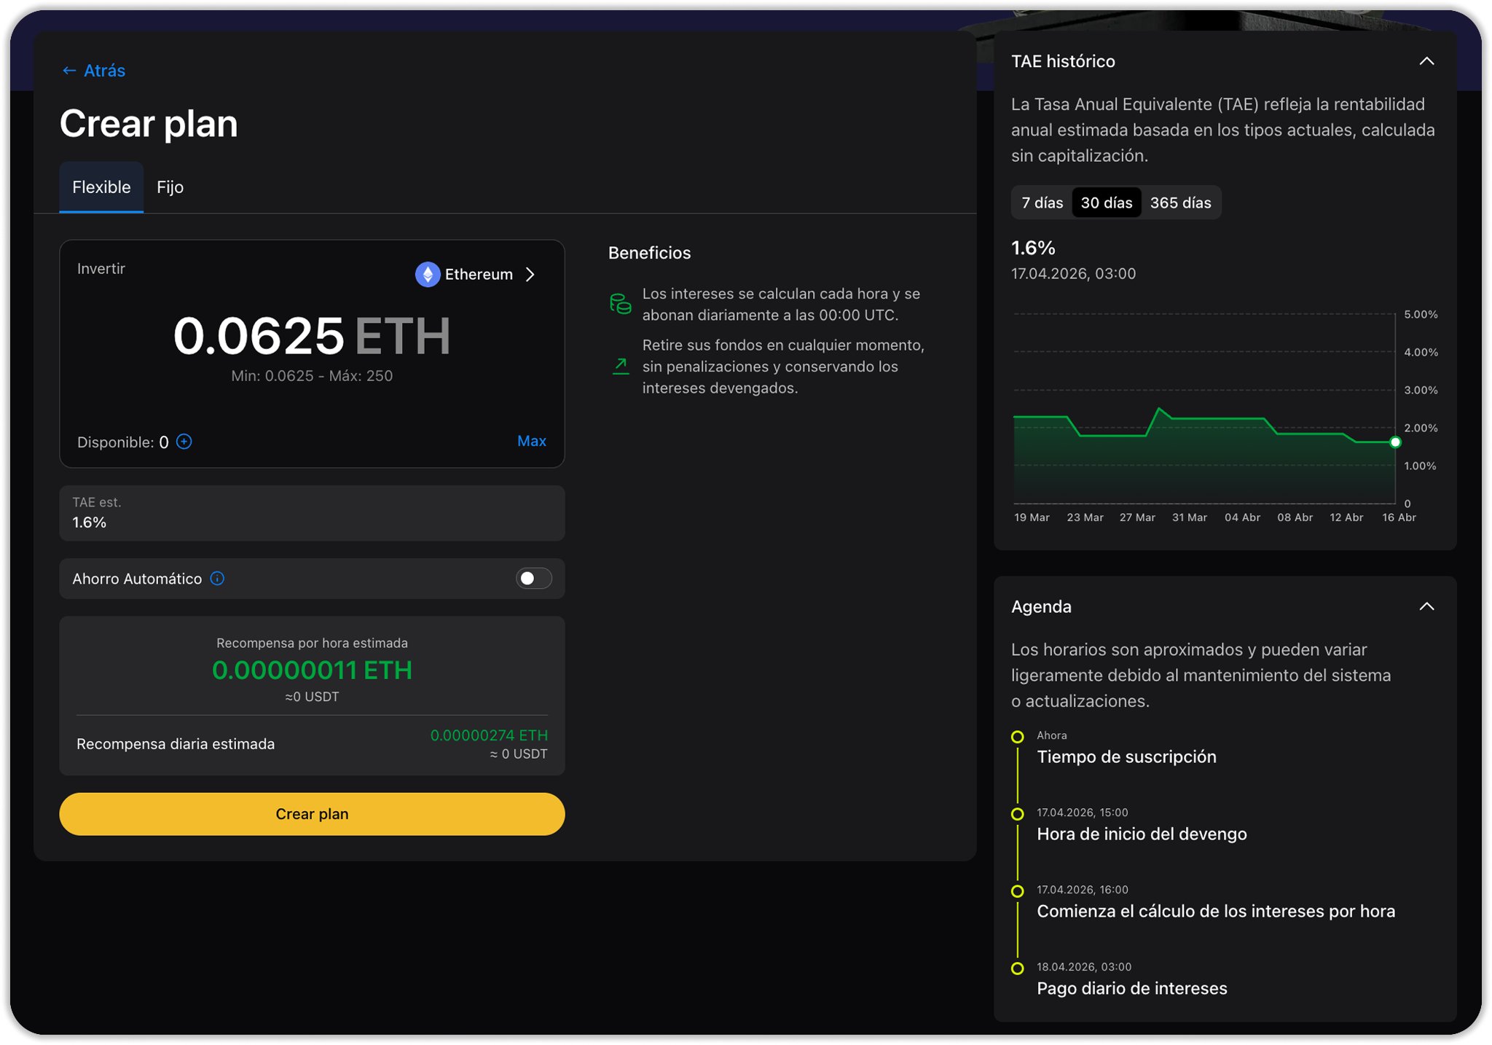This screenshot has width=1492, height=1045.
Task: Click the green endpoint on TAE chart
Action: click(1395, 442)
